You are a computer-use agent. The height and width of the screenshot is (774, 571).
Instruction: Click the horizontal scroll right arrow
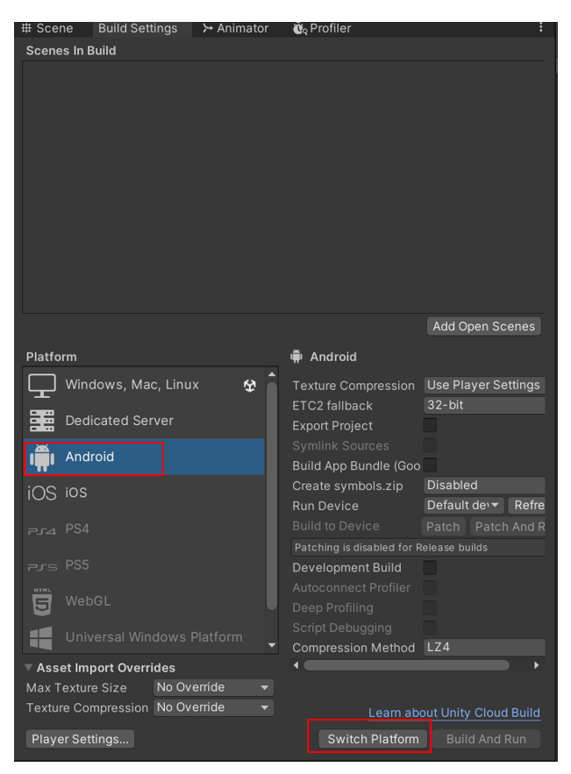click(537, 665)
